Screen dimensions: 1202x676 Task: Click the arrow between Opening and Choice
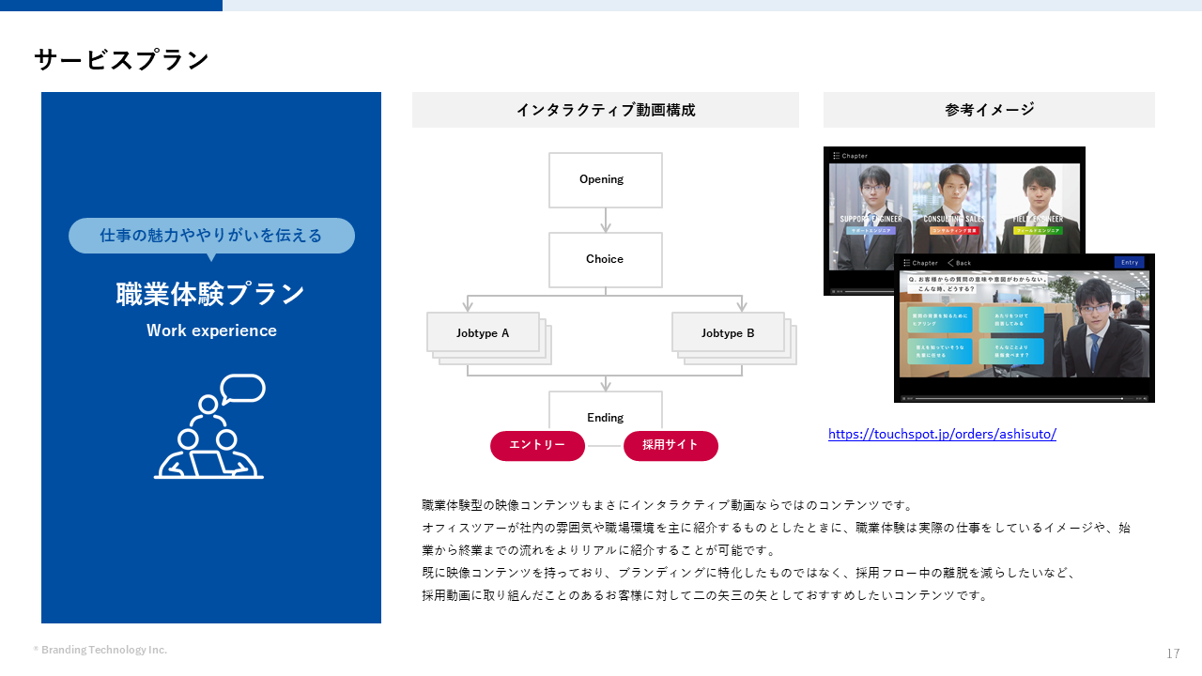[606, 221]
